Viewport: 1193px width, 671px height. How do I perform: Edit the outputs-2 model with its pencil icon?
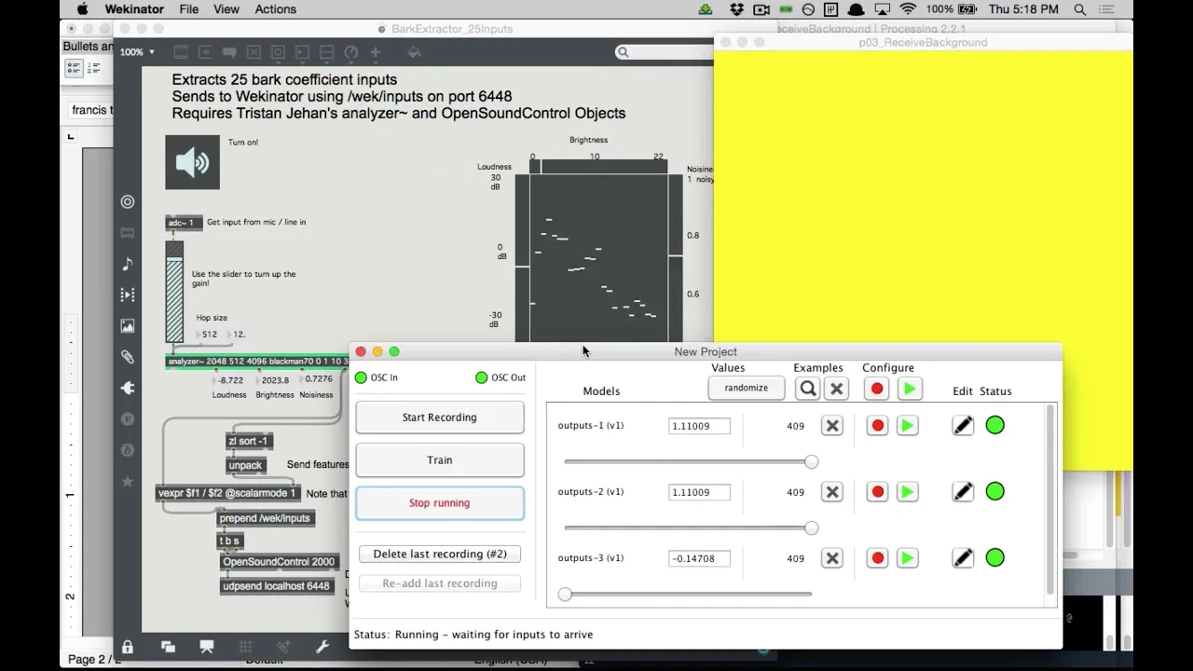point(963,492)
